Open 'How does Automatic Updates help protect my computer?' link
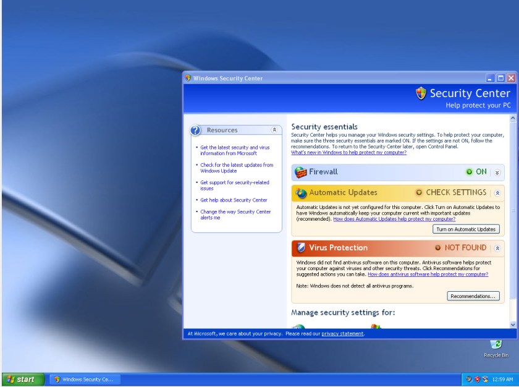Image resolution: width=519 pixels, height=387 pixels. coord(394,219)
